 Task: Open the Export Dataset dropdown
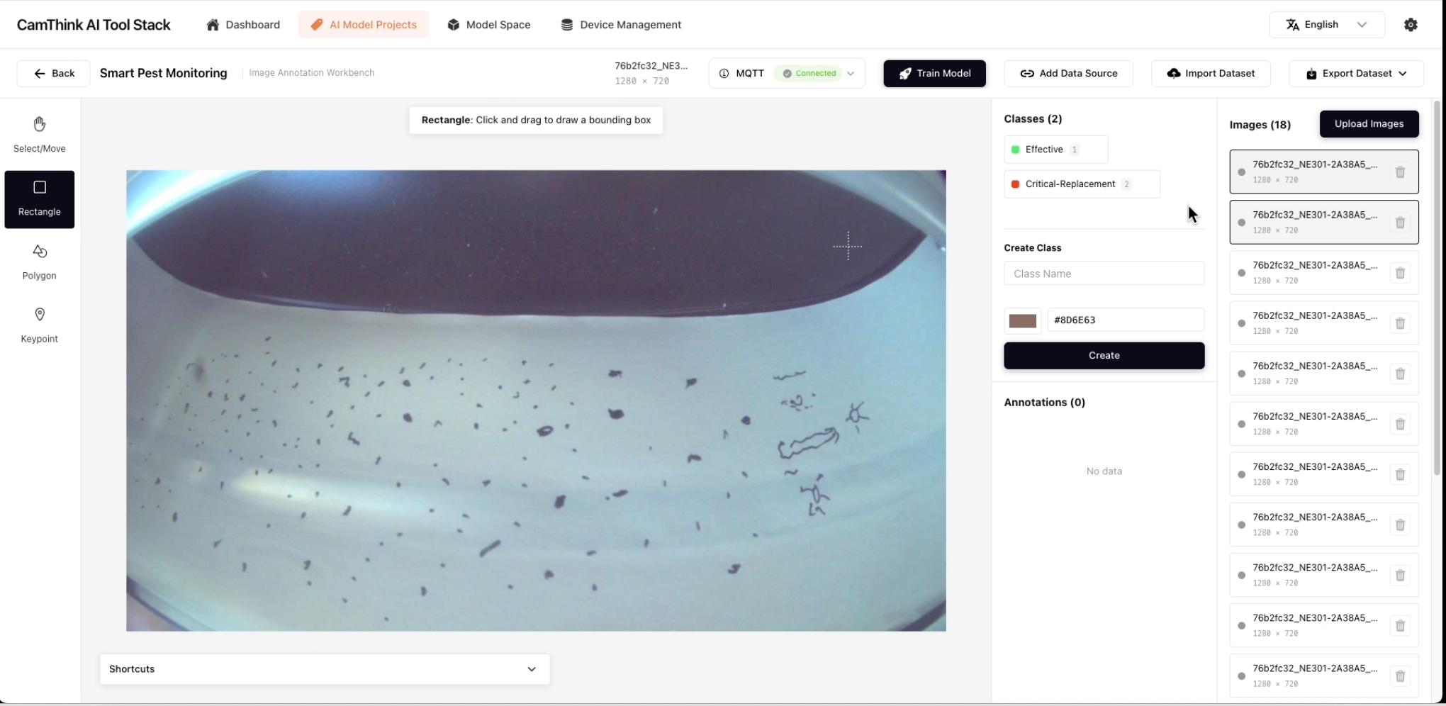[1355, 74]
